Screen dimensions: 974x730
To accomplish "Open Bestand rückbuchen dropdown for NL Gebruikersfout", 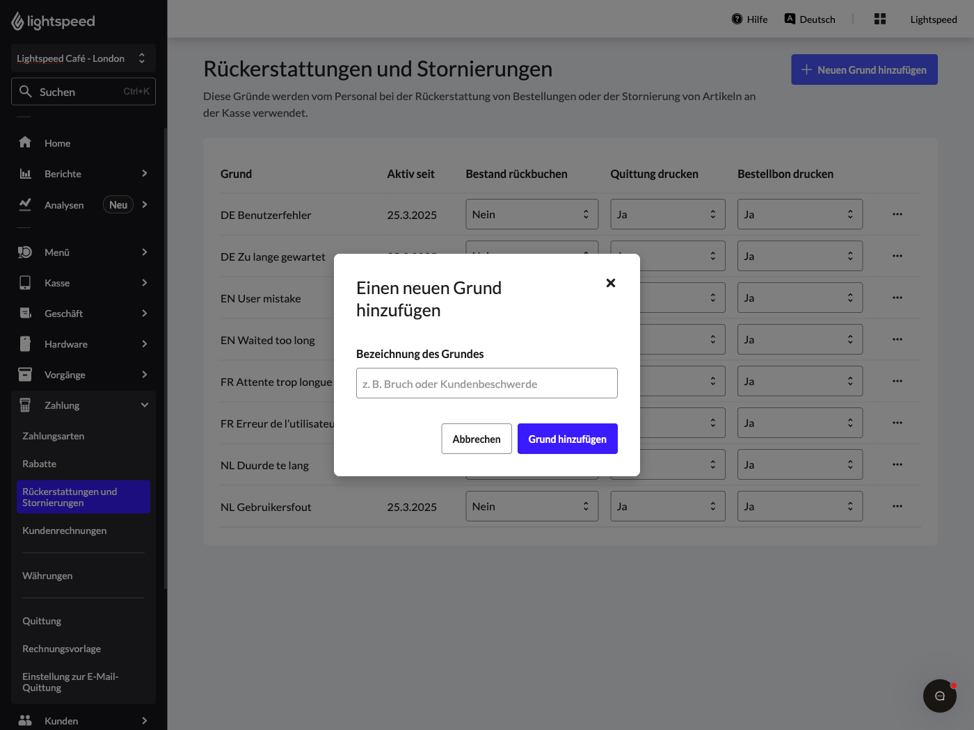I will coord(532,506).
